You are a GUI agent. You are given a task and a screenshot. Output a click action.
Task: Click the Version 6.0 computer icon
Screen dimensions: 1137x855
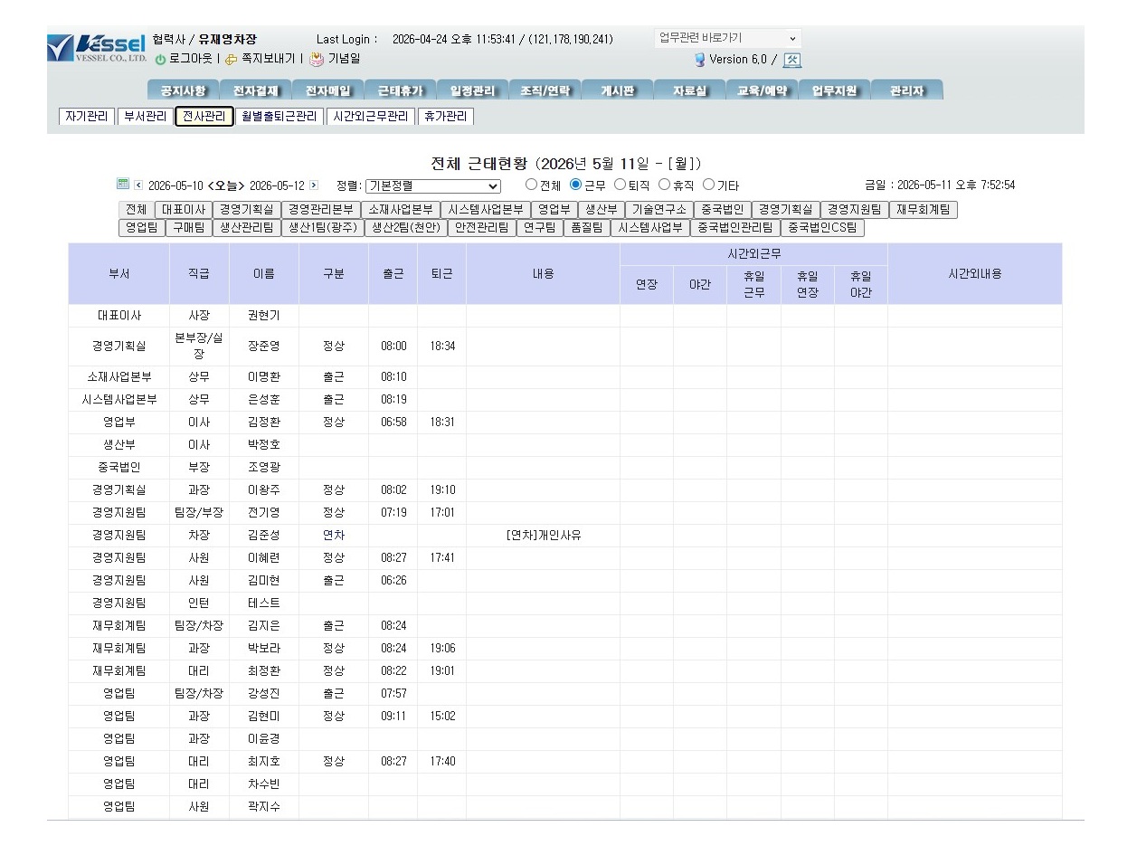click(x=699, y=60)
